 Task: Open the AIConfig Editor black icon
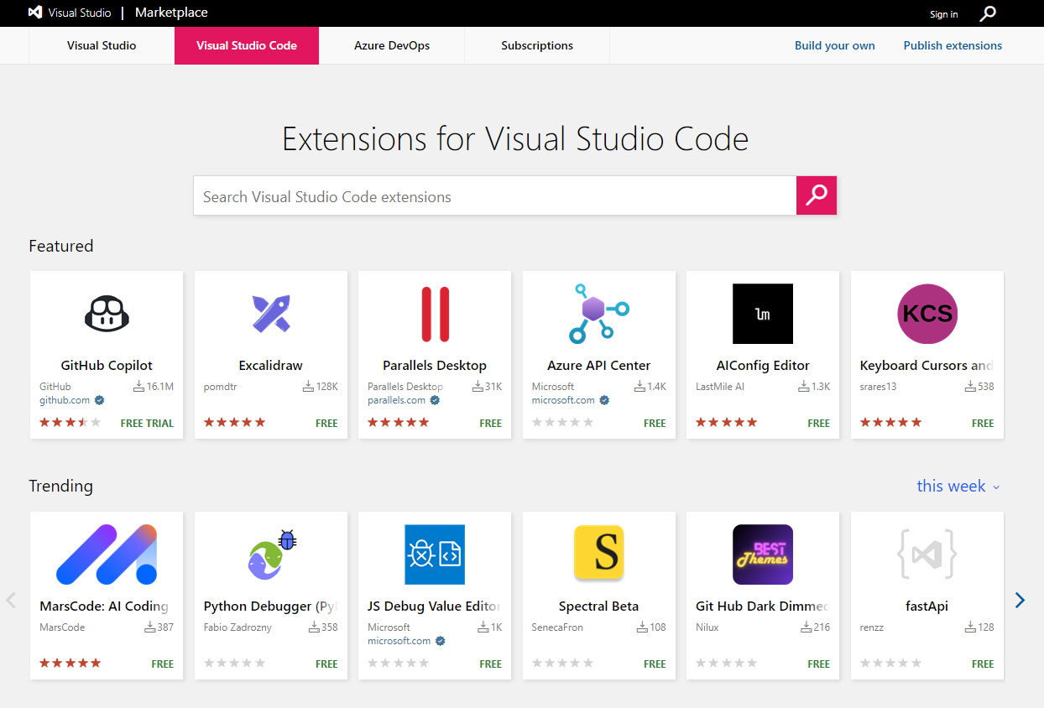pos(763,314)
